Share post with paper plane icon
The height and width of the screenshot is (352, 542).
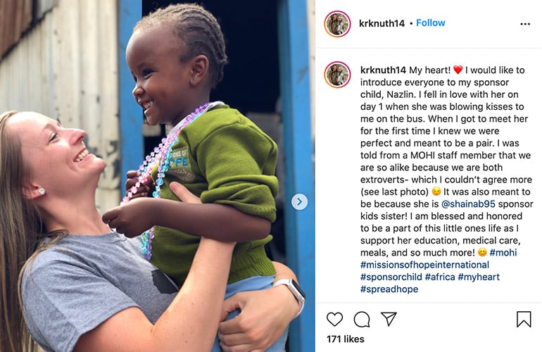tap(389, 319)
